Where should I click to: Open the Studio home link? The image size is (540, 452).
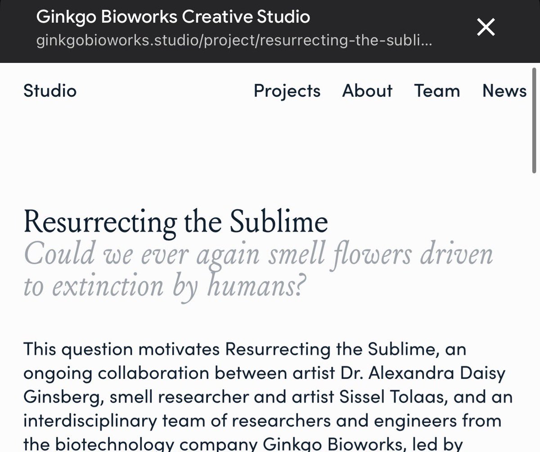pos(50,91)
